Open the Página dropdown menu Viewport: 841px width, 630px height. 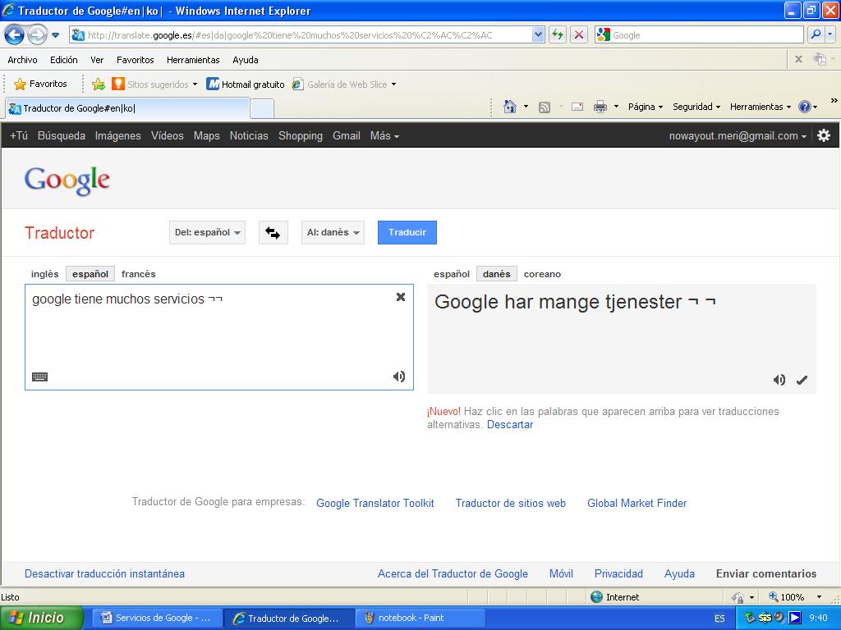coord(646,107)
